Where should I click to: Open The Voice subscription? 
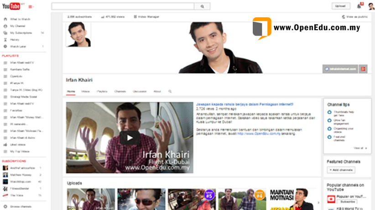tap(16, 195)
